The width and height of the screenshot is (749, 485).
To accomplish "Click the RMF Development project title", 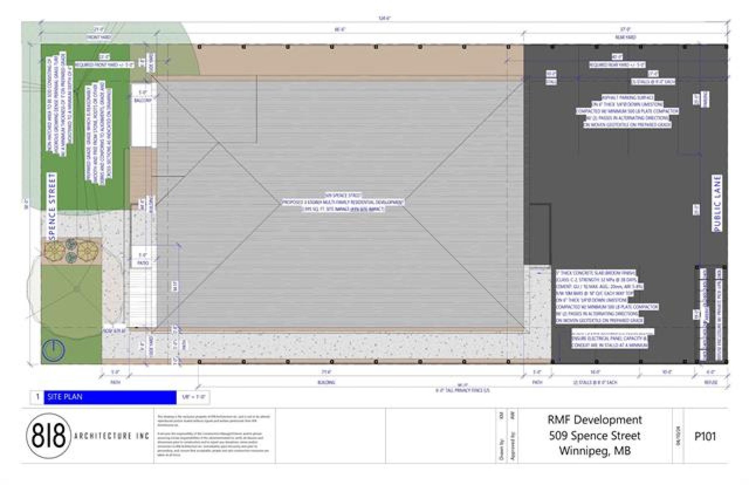I will [x=595, y=420].
